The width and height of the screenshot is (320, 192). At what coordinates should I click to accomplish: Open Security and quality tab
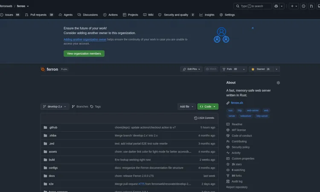(176, 15)
